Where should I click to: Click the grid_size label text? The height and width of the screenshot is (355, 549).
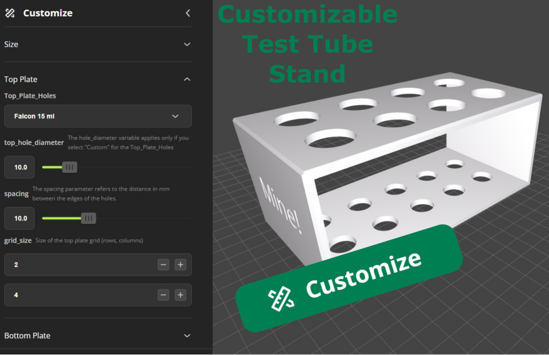point(18,240)
